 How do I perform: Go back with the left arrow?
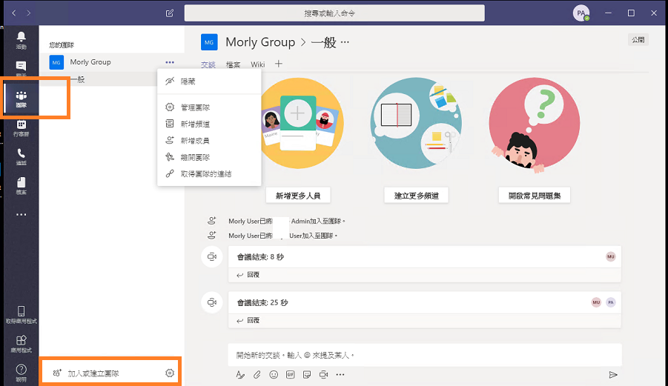coord(14,13)
